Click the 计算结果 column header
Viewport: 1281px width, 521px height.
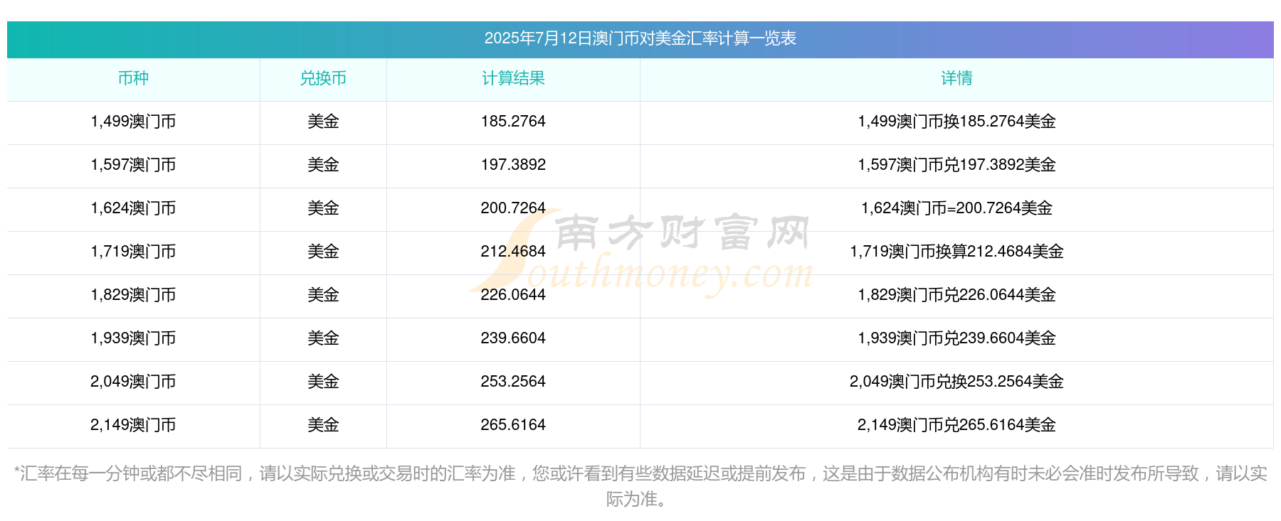(x=513, y=78)
